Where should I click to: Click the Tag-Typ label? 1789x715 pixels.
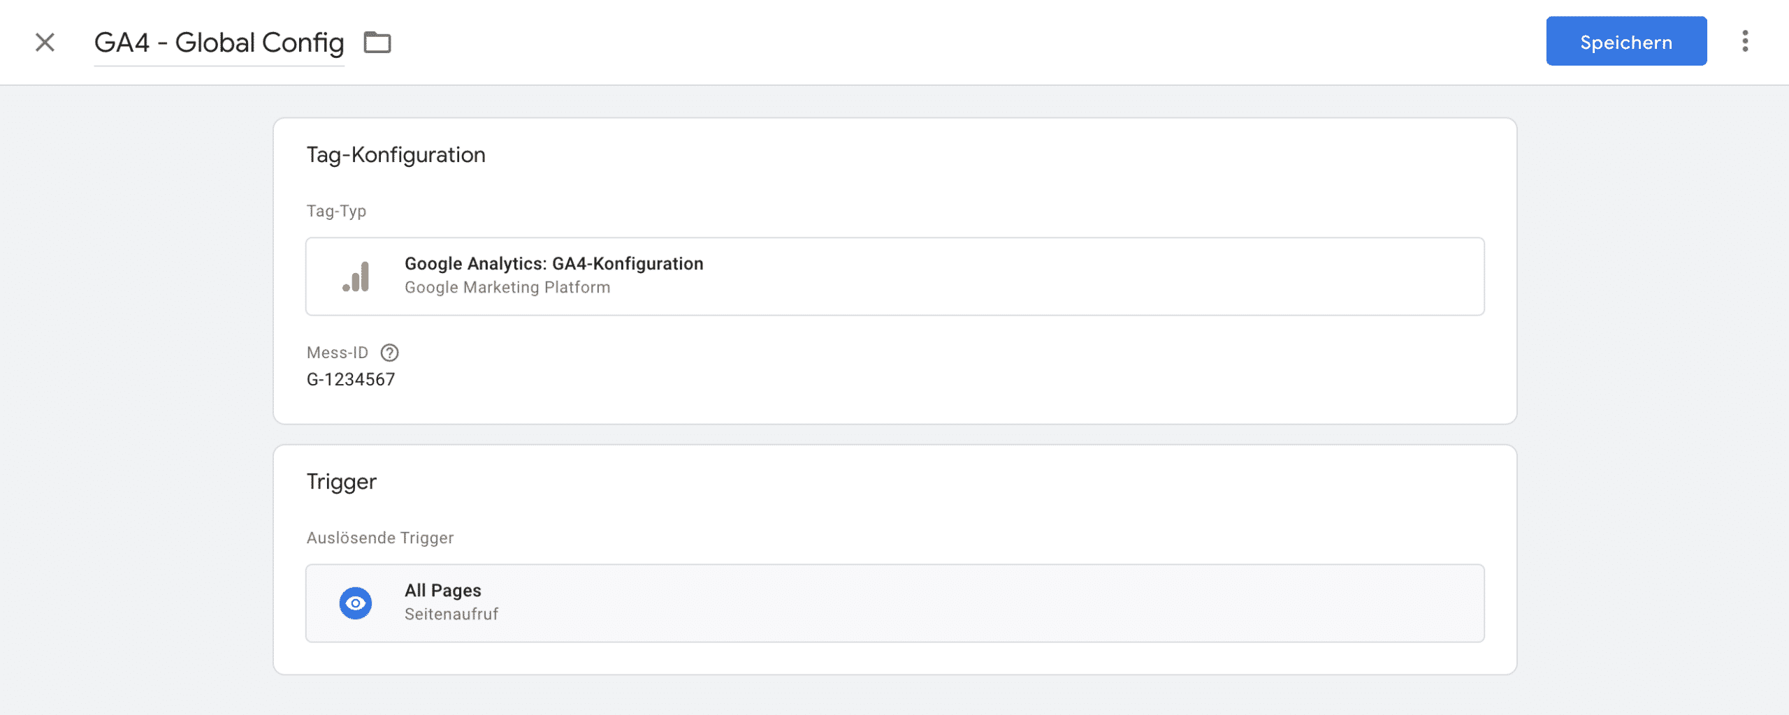(336, 211)
